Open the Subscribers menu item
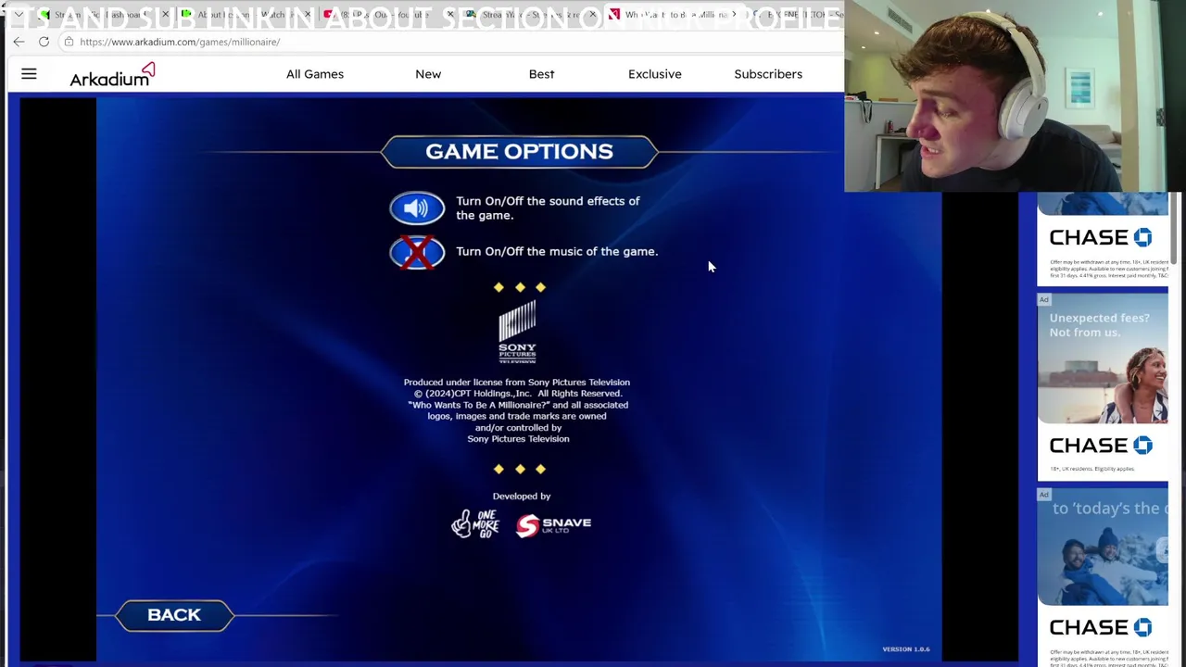The image size is (1186, 667). pyautogui.click(x=768, y=74)
